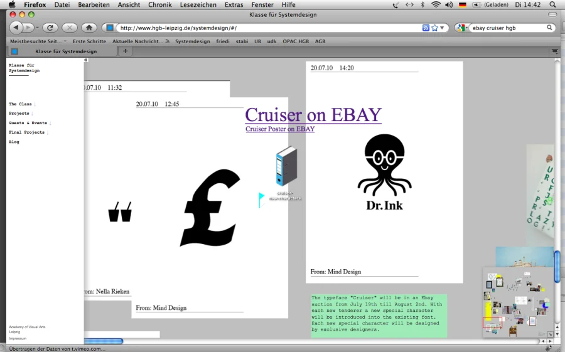Open a new tab with plus button
The width and height of the screenshot is (565, 352).
coord(125,51)
